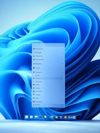Open the small dark blue taskbar icon

[x=41, y=117]
